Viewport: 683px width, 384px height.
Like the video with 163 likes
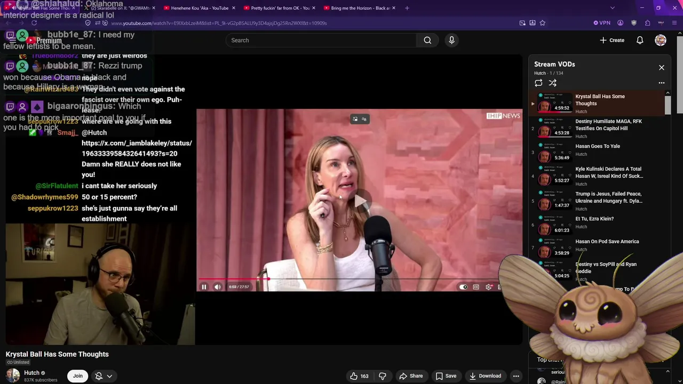[x=359, y=376]
